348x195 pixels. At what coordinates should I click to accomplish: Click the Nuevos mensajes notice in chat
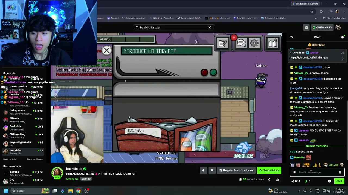317,146
